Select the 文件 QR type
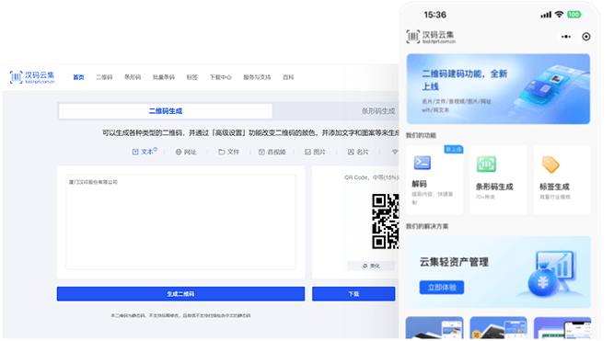This screenshot has height=341, width=614. point(228,153)
